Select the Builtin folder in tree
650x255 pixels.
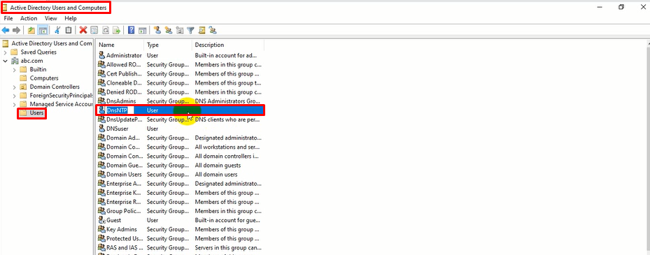pos(38,70)
